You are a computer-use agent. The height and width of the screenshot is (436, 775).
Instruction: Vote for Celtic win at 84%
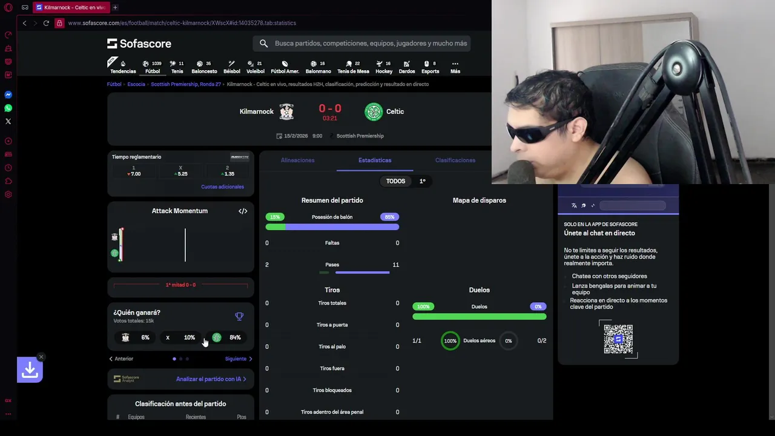(226, 337)
